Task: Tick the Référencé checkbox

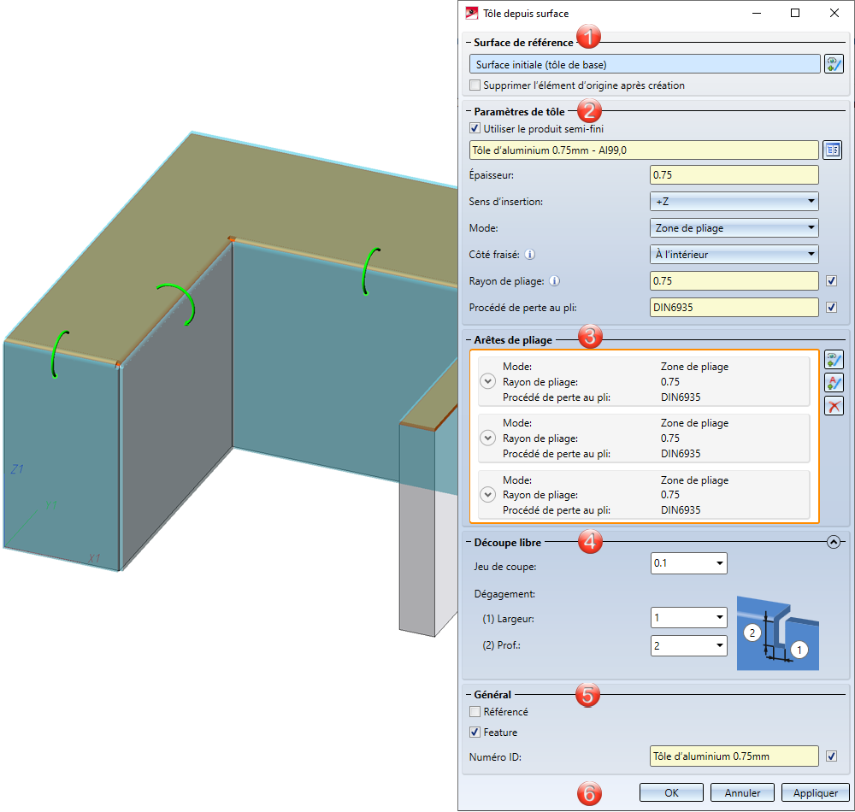Action: point(475,712)
